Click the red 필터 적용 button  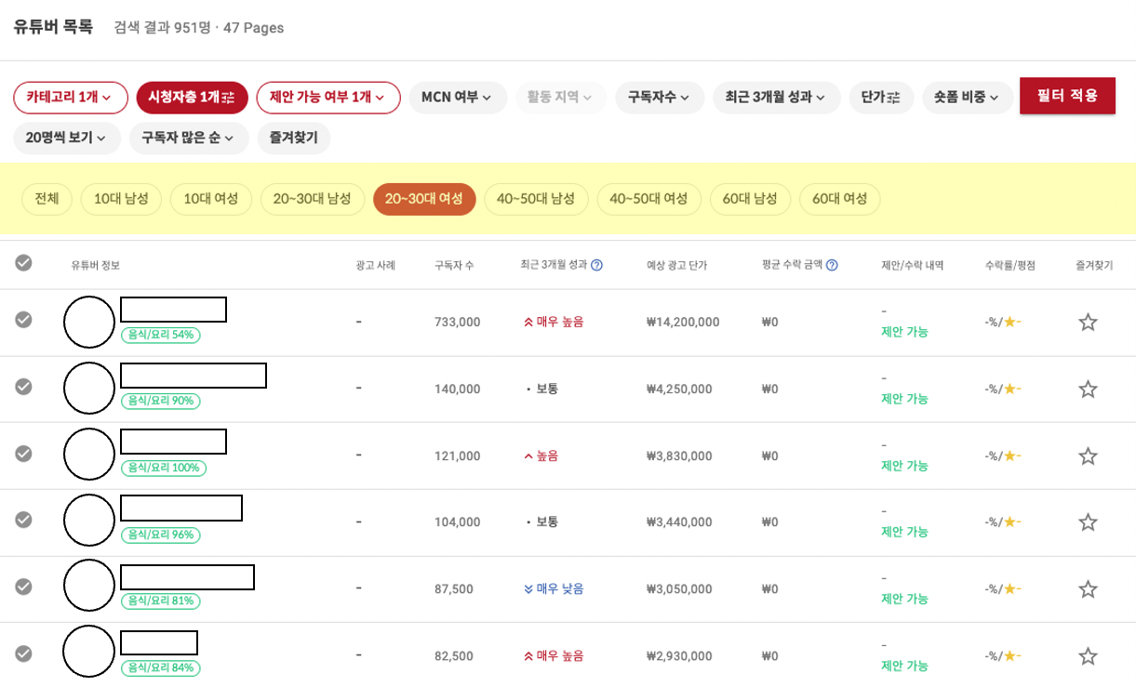tap(1067, 96)
